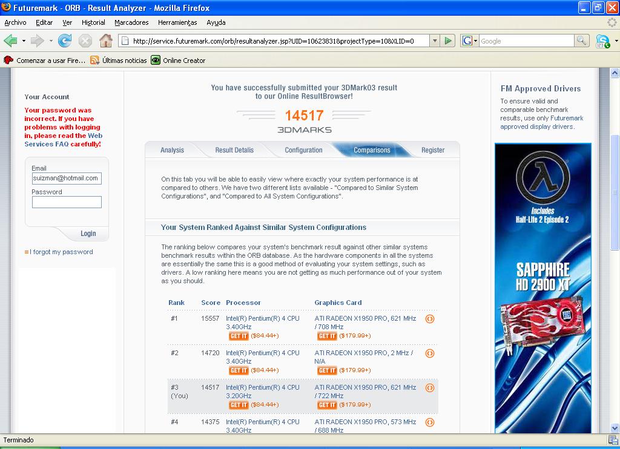Click the Password input field
620x449 pixels.
(67, 202)
